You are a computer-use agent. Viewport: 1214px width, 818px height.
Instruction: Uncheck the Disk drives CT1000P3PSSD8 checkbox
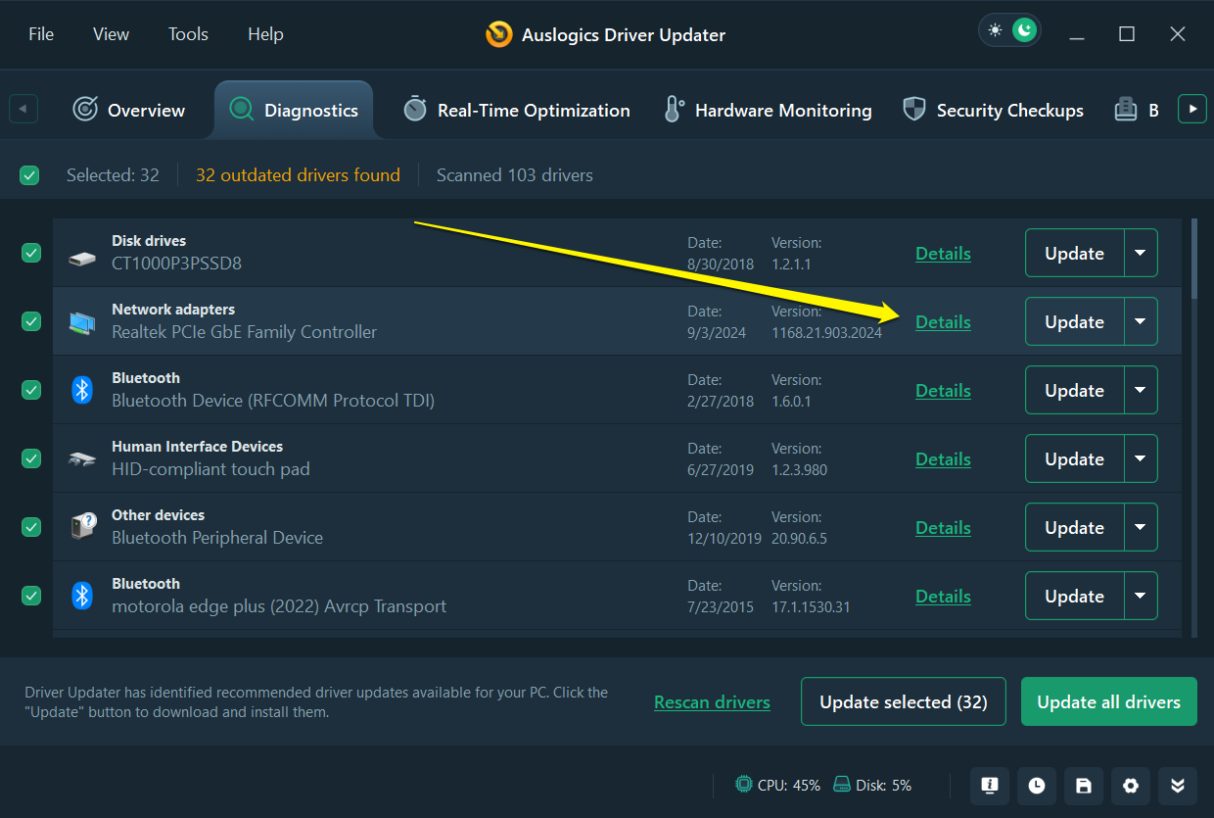click(x=31, y=253)
